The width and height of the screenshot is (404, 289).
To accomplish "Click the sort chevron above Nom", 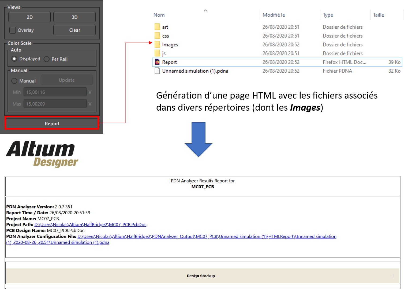I will coord(205,10).
